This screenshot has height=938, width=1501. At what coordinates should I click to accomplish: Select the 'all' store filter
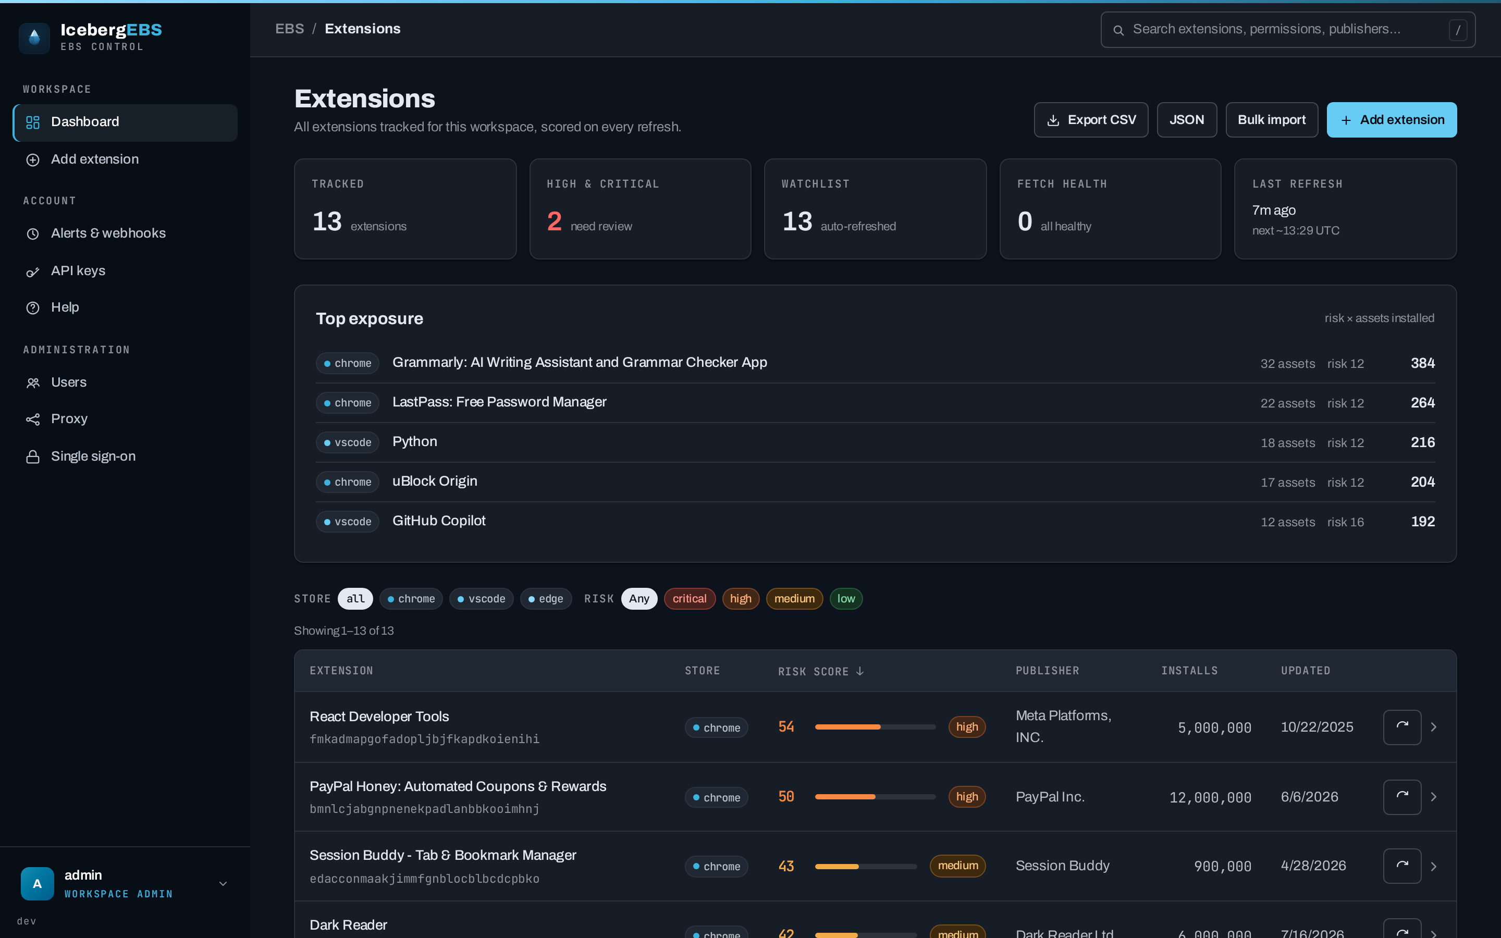click(355, 599)
